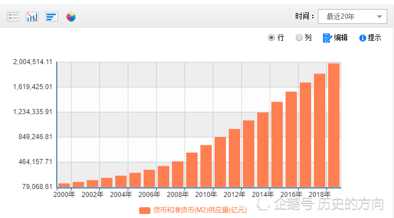Toggle the orange M2 legend swatch
The width and height of the screenshot is (394, 218).
click(x=144, y=211)
